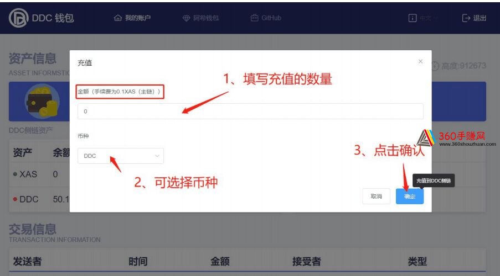
Task: Click the DDC侧链资产 label
Action: [x=31, y=130]
